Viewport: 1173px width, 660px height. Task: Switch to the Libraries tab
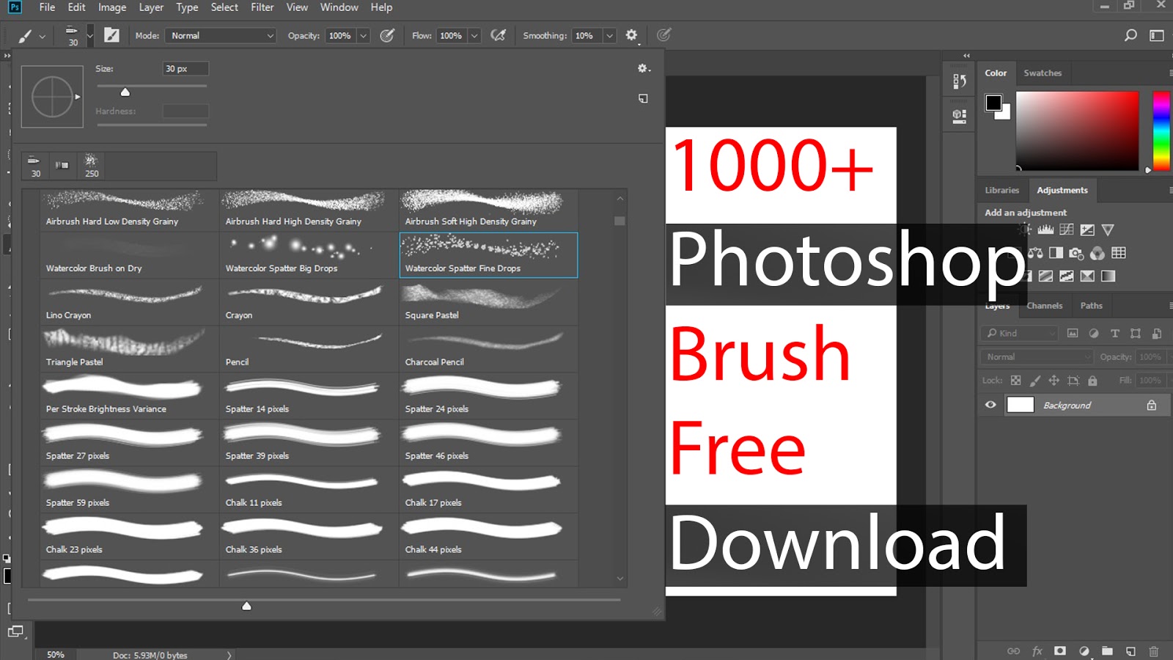click(x=1001, y=190)
